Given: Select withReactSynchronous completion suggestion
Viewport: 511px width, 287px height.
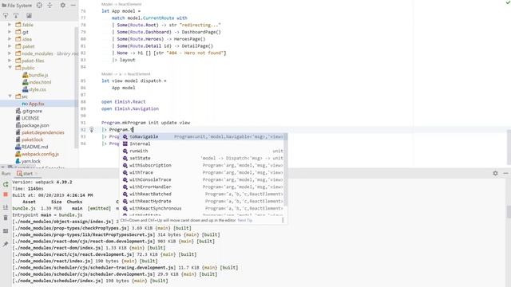Looking at the screenshot, I should [x=202, y=208].
